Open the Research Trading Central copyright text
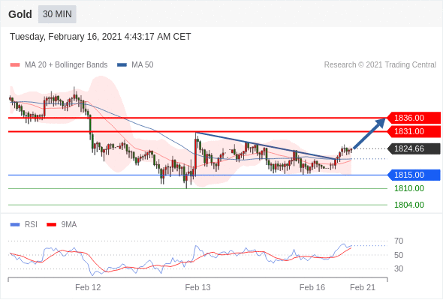Screen dimensions: 443x300 [x=380, y=65]
